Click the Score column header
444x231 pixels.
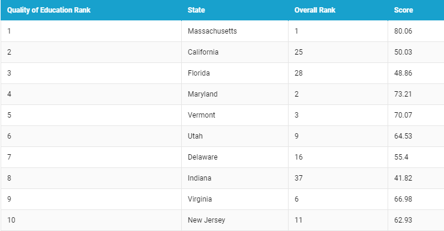[x=404, y=10]
